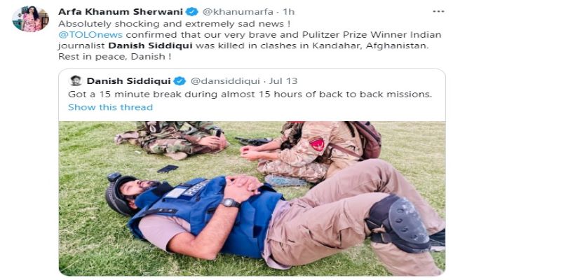Click the @khanumarfa handle
The height and width of the screenshot is (280, 561).
click(238, 12)
